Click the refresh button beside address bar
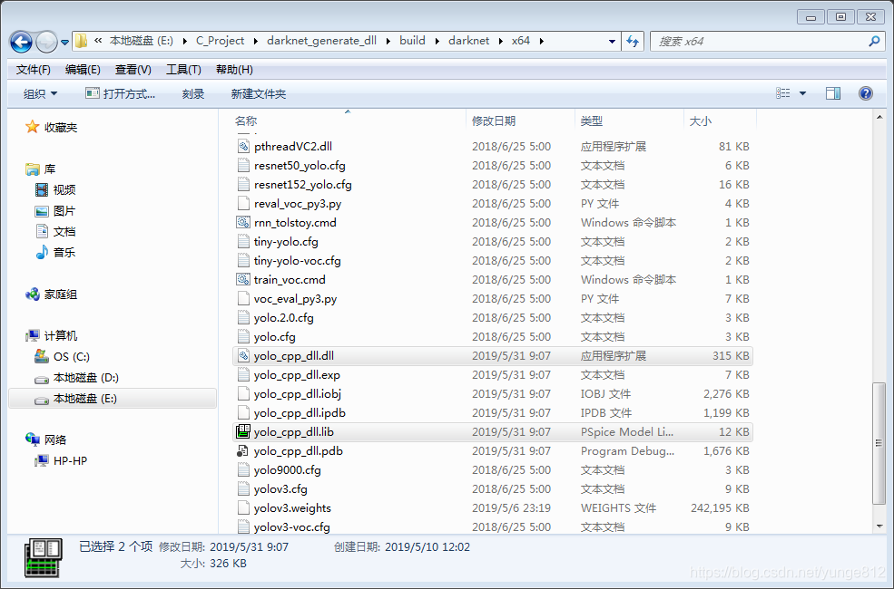This screenshot has height=589, width=894. pos(633,41)
